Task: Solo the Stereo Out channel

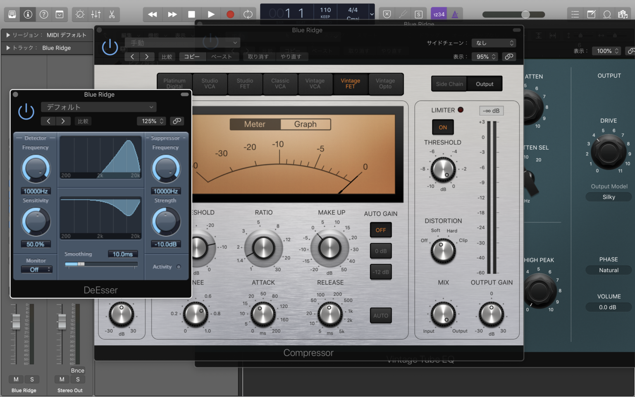Action: click(77, 379)
